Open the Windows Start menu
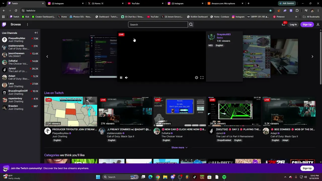The image size is (322, 181). point(98,177)
